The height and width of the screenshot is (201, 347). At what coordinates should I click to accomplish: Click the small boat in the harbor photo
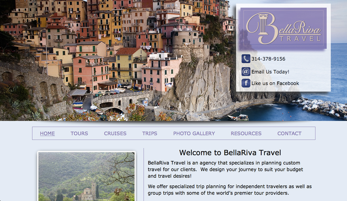click(x=238, y=117)
